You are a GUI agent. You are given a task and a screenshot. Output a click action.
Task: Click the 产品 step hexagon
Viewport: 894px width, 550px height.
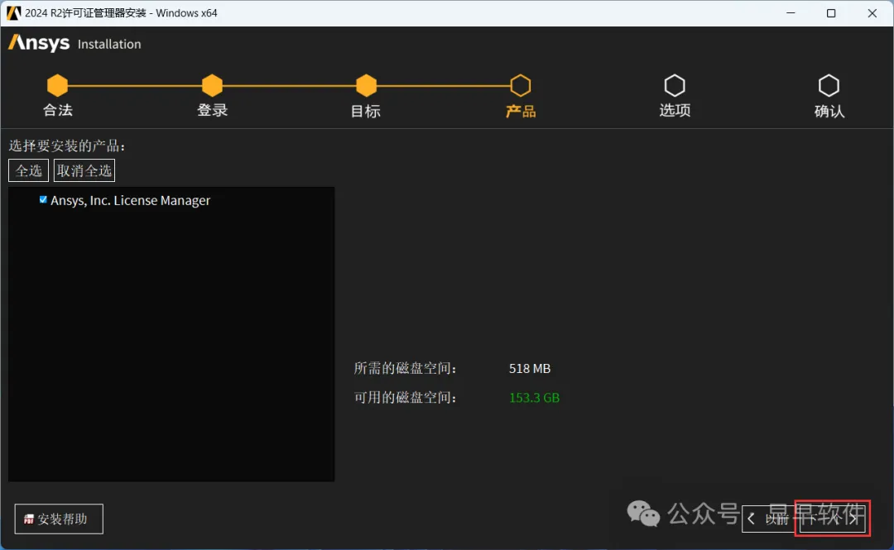click(x=520, y=85)
